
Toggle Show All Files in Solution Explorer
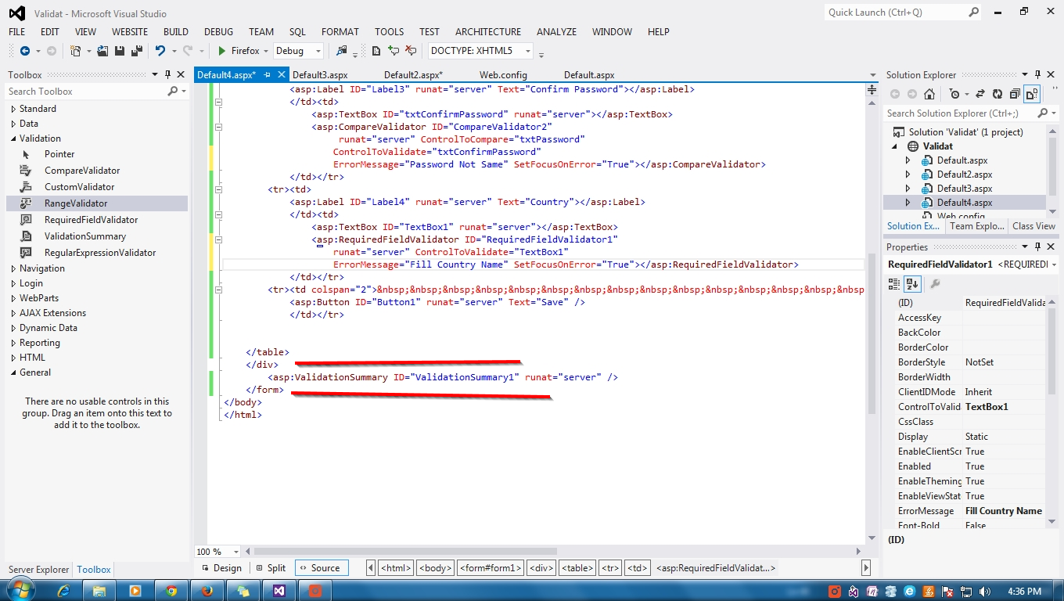[1032, 94]
